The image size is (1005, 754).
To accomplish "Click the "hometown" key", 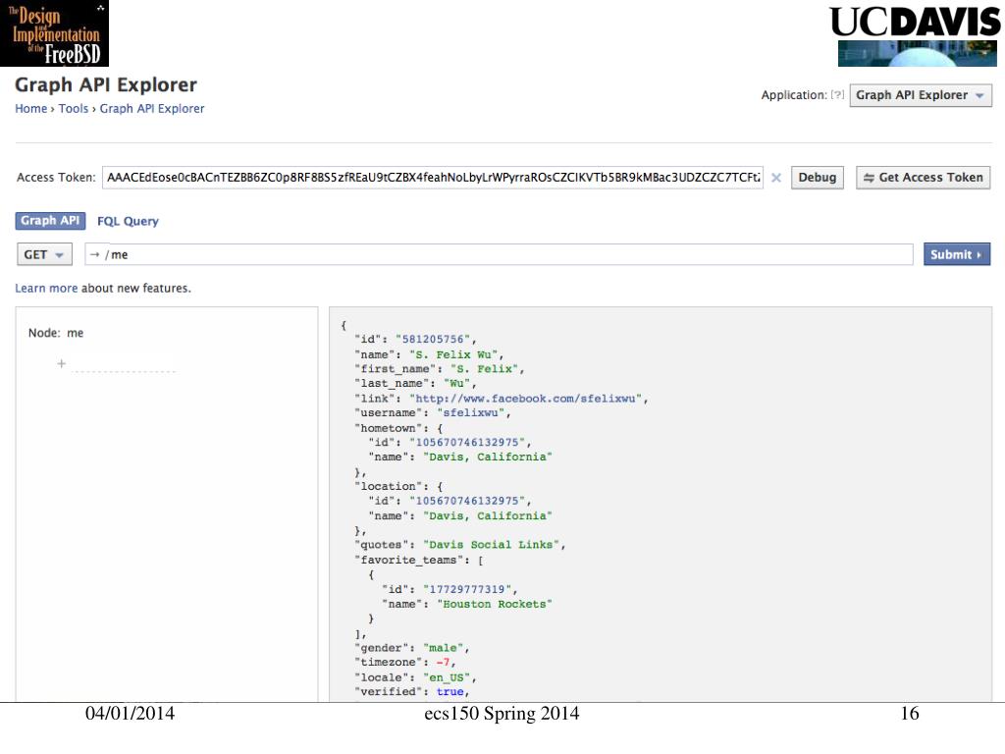I will tap(389, 428).
